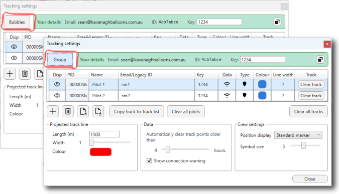Click copy details icon in front window green bar

(320, 59)
